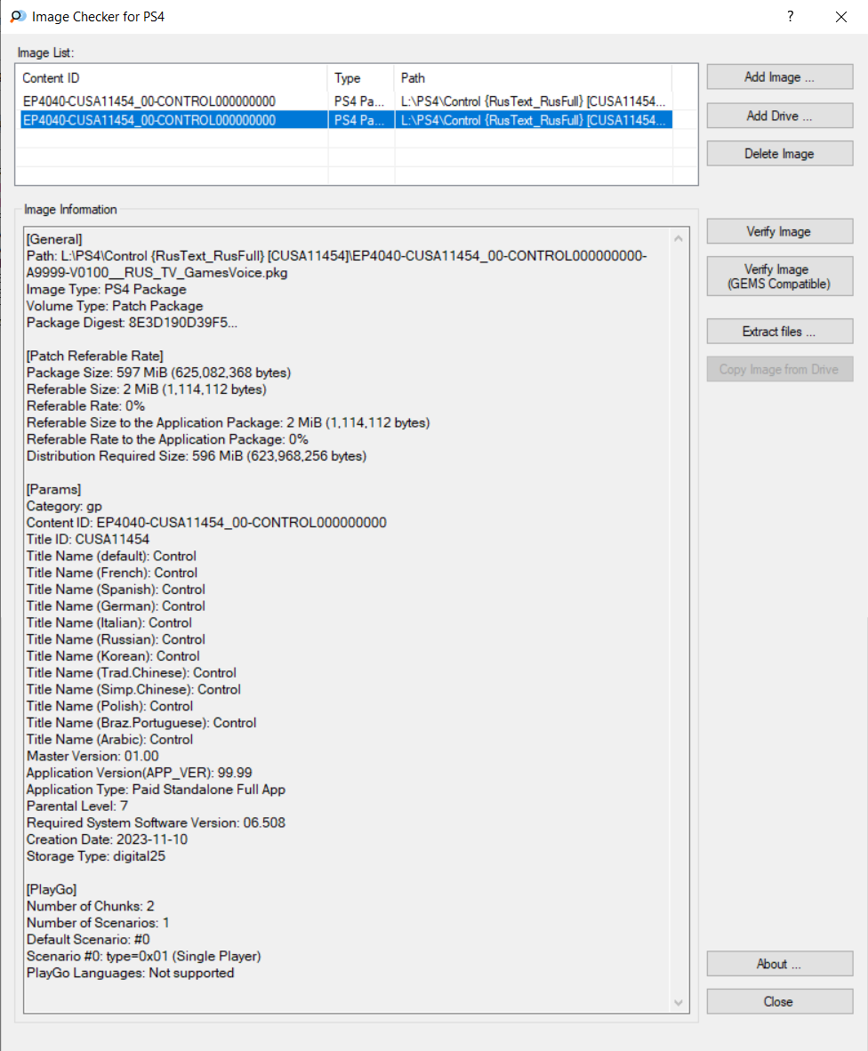Click the Number of Chunks: 2 line
The image size is (868, 1051).
pyautogui.click(x=91, y=906)
